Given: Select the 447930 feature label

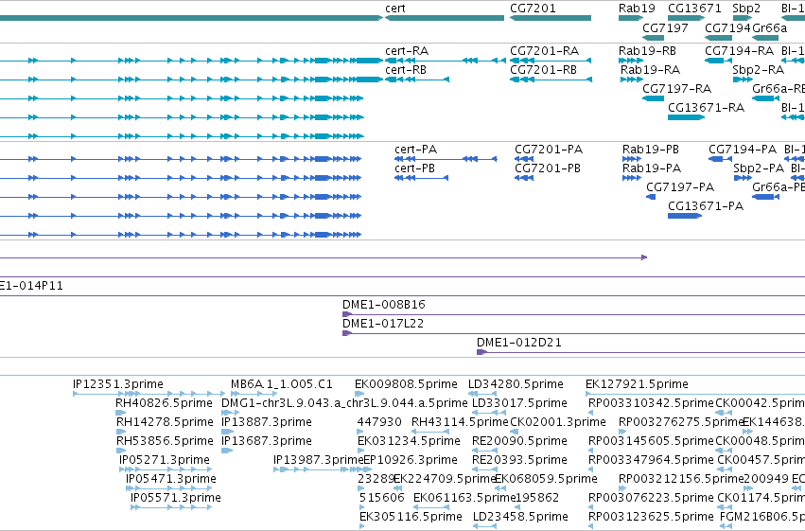Looking at the screenshot, I should coord(379,422).
